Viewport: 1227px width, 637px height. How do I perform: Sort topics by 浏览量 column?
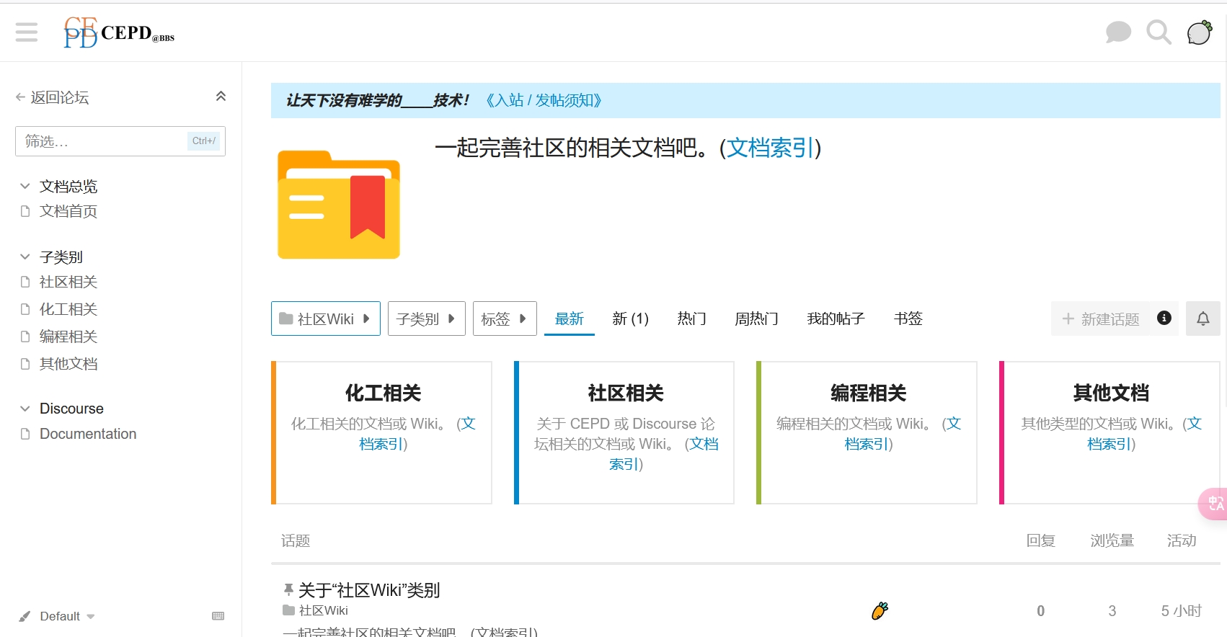[x=1112, y=540]
